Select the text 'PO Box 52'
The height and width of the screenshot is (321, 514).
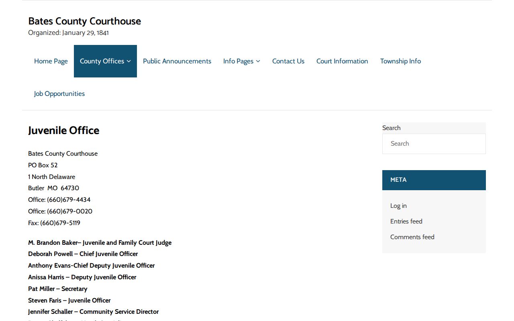43,165
